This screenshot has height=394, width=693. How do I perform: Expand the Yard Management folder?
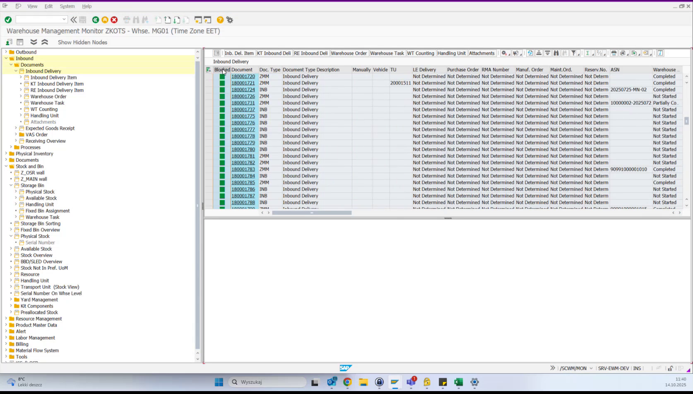(x=11, y=299)
